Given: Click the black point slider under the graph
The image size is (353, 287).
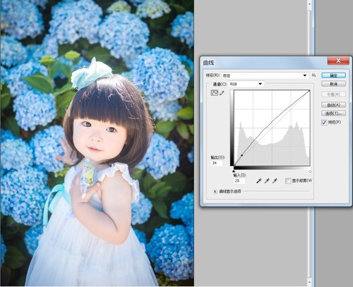Looking at the screenshot, I should [x=234, y=171].
